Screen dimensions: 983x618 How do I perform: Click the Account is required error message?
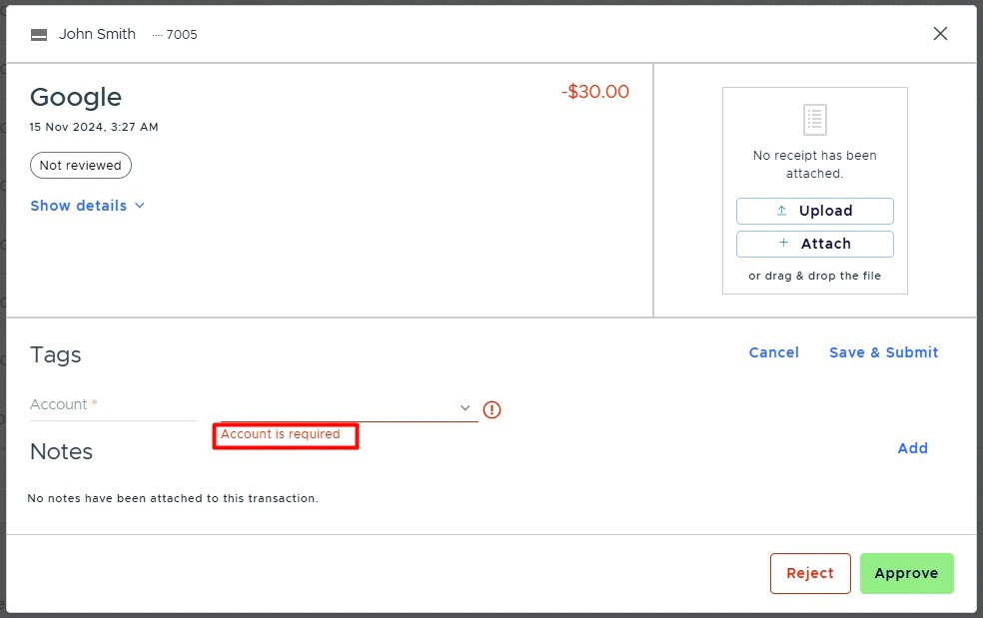(x=285, y=435)
